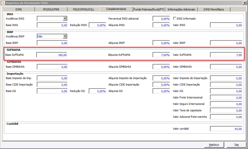This screenshot has width=248, height=149.
Task: Click Base SUFRAMA field showing 100,00
Action: click(x=52, y=55)
